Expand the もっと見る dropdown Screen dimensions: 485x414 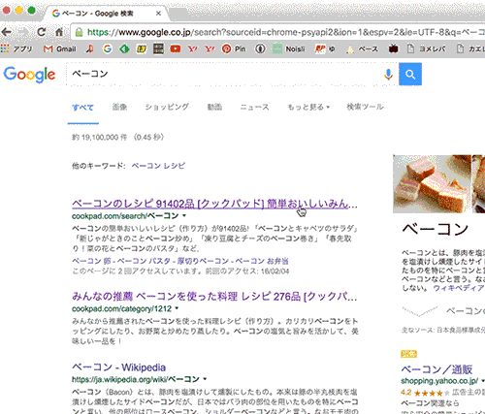pyautogui.click(x=308, y=107)
